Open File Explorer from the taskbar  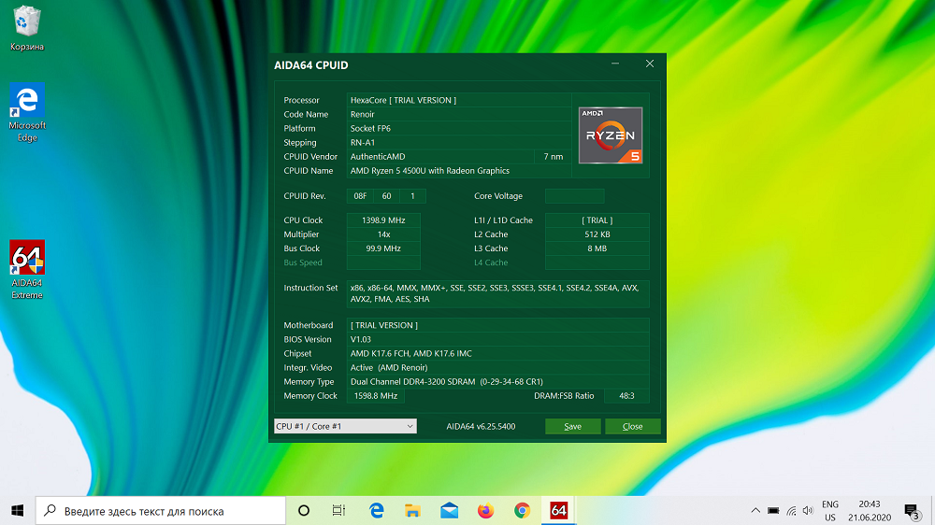point(412,511)
